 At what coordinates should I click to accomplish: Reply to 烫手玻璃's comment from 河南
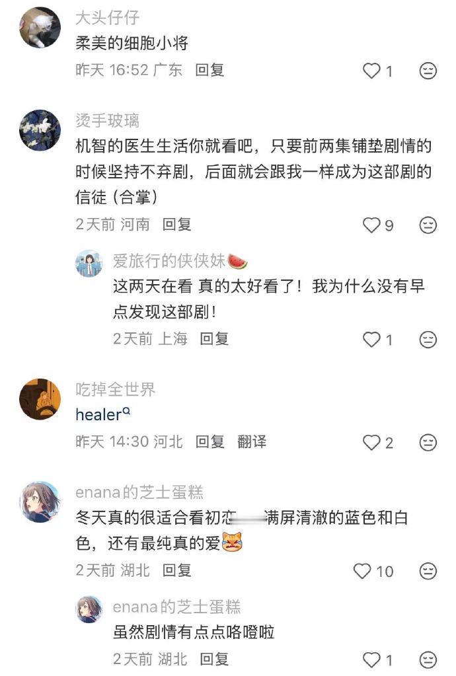coord(176,224)
